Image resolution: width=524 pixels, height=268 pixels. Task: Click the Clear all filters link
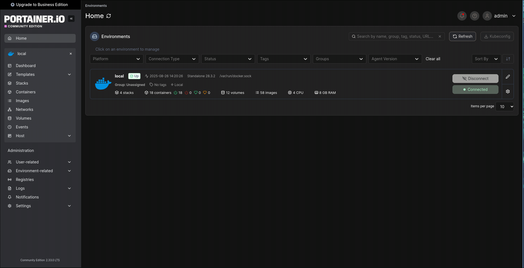point(433,59)
